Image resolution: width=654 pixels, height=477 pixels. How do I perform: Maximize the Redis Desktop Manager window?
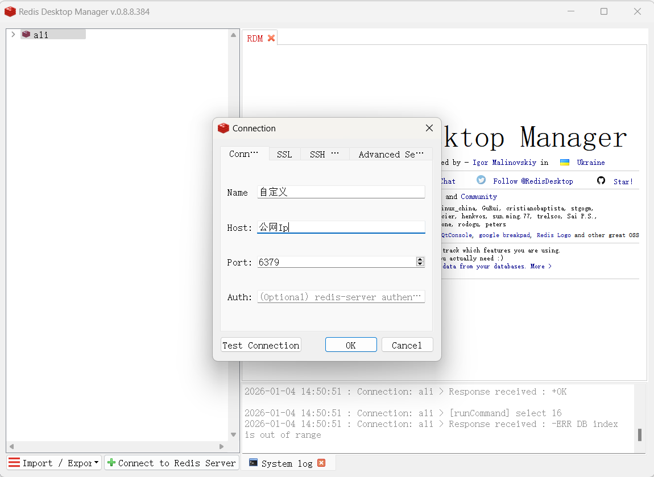604,11
